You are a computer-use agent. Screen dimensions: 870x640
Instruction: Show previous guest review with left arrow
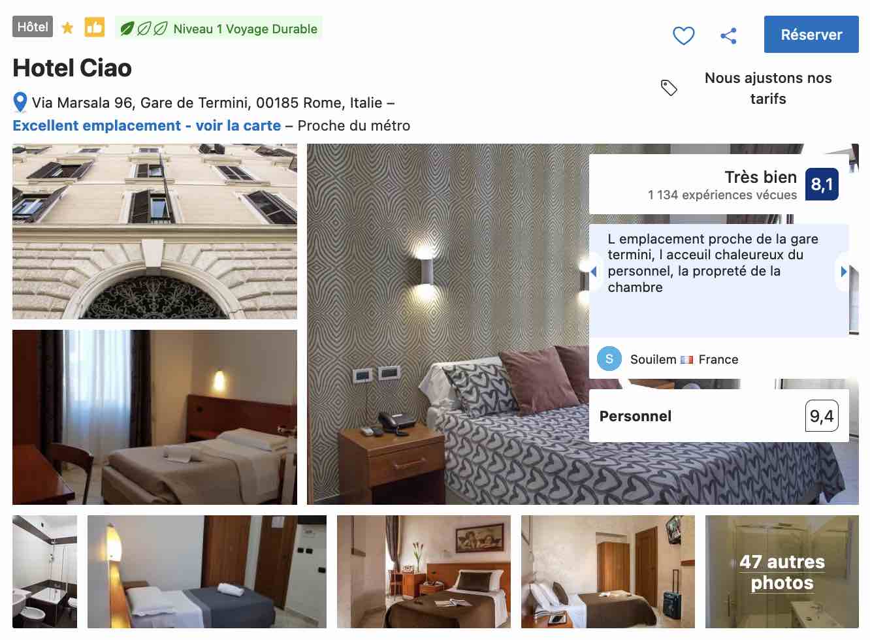point(594,271)
